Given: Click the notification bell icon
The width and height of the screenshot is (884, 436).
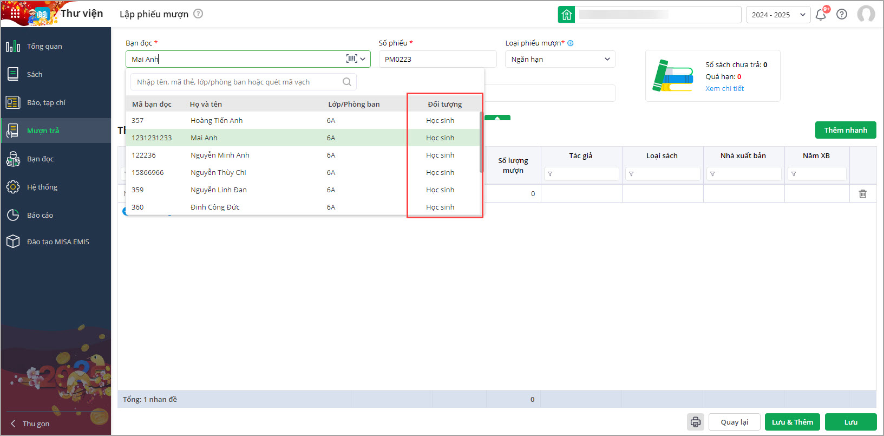Looking at the screenshot, I should click(821, 15).
